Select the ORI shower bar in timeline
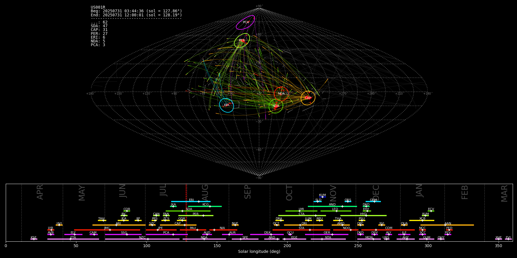Screen dimensions: 517x258 (304, 225)
